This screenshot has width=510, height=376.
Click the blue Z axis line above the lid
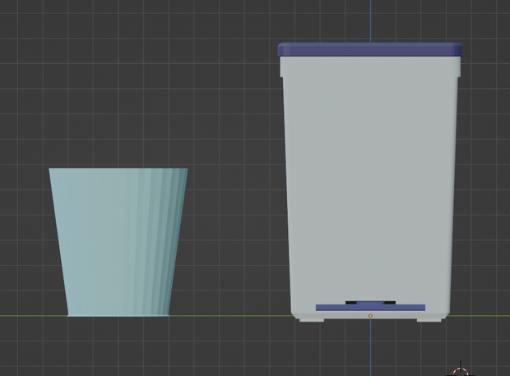coord(370,21)
